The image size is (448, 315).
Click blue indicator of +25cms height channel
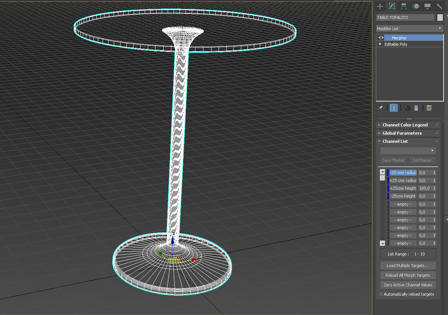[x=388, y=188]
